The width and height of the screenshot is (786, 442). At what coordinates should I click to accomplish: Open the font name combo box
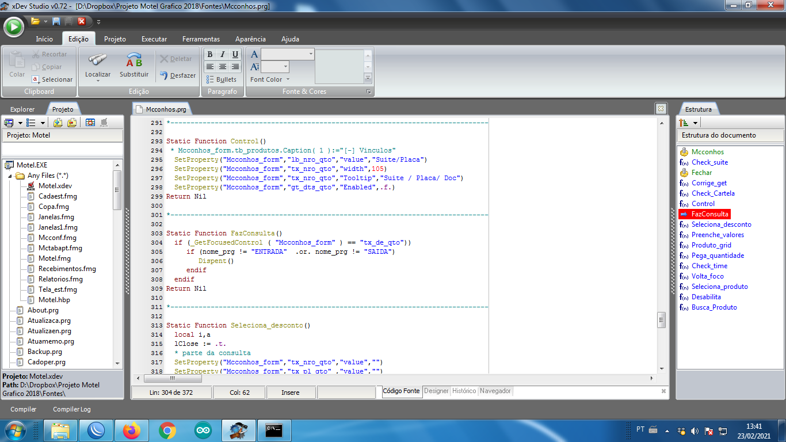click(311, 54)
